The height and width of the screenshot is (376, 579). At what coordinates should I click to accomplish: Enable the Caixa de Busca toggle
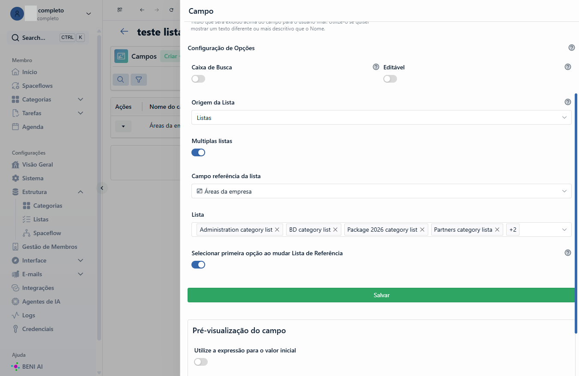tap(198, 79)
